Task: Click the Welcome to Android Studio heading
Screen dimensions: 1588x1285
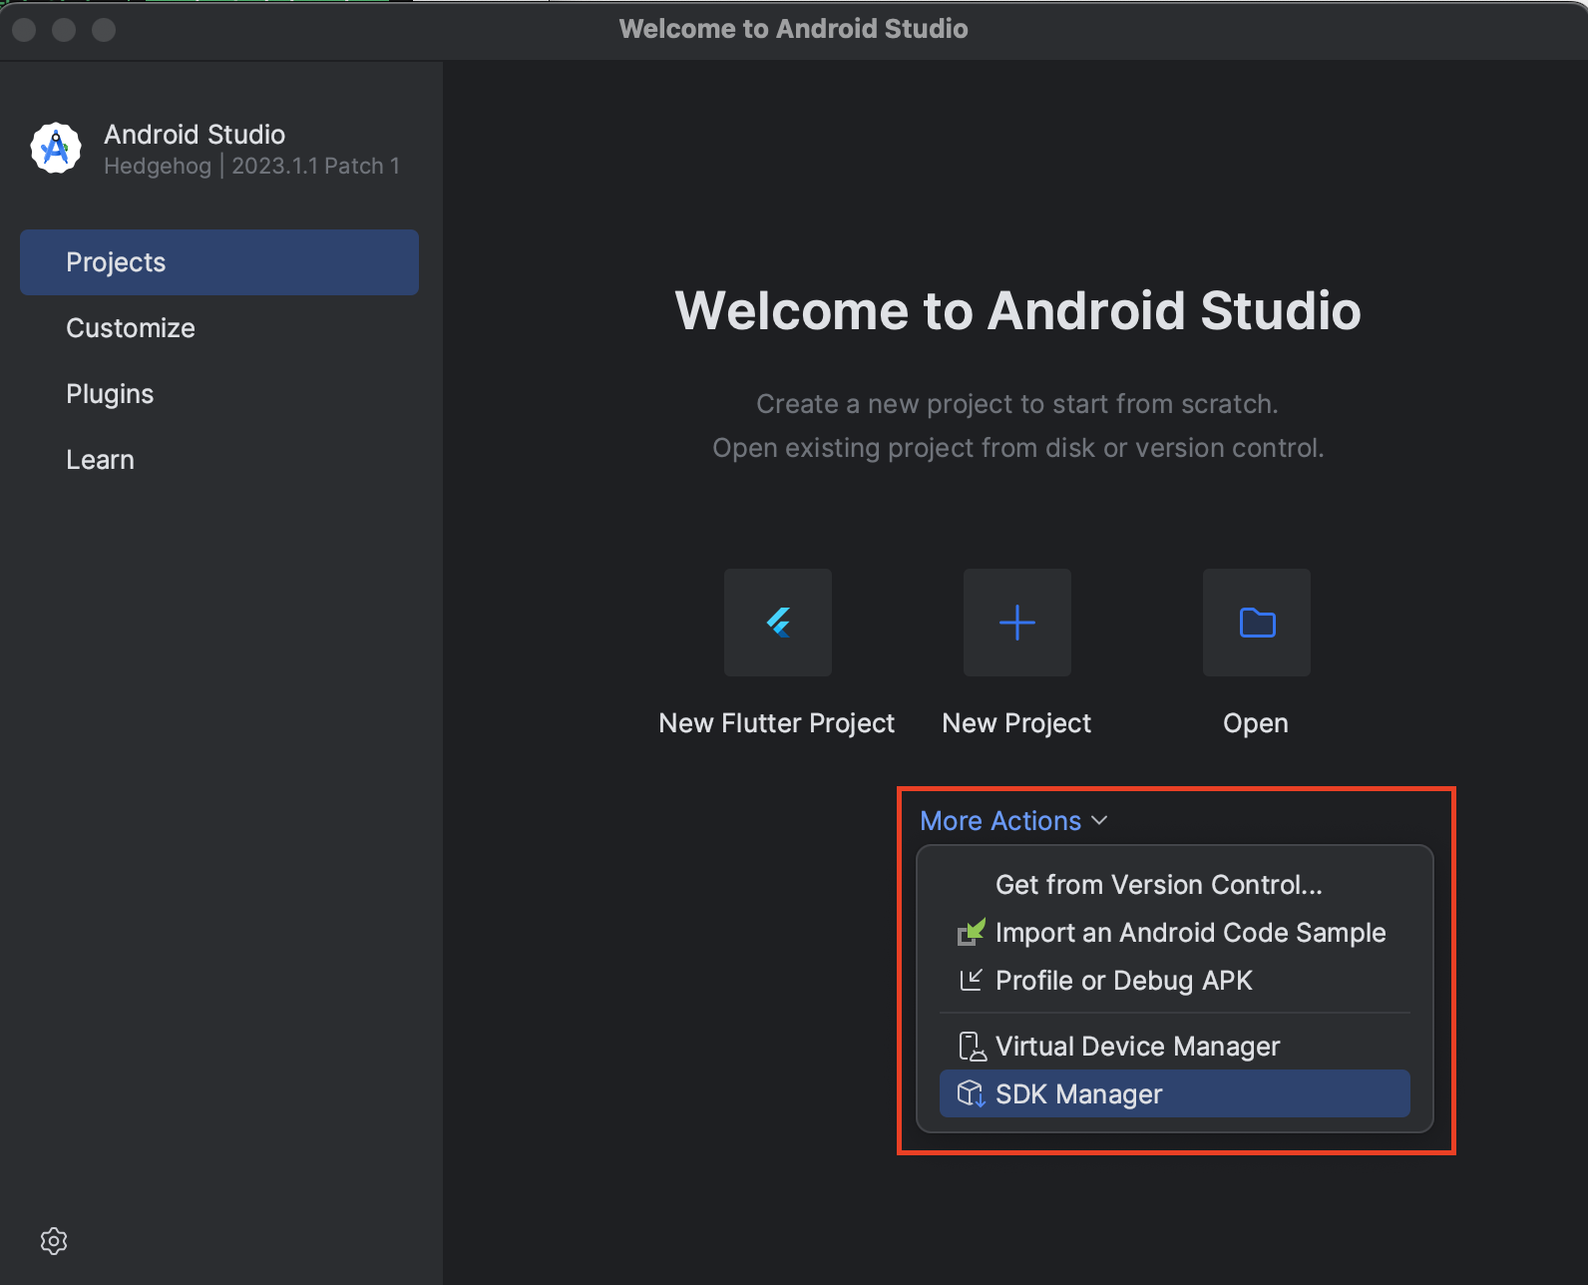Action: [x=1017, y=310]
